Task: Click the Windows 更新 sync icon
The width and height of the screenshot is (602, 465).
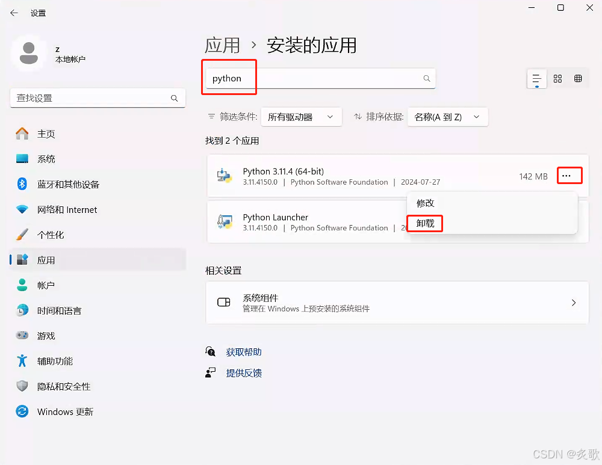Action: point(22,411)
